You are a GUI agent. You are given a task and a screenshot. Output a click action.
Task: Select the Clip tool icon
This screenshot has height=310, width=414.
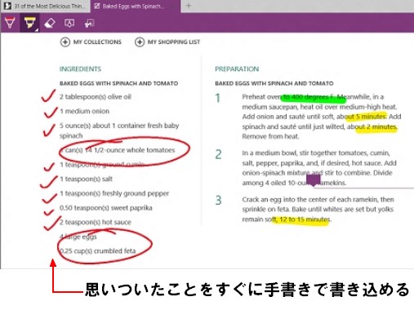[89, 23]
